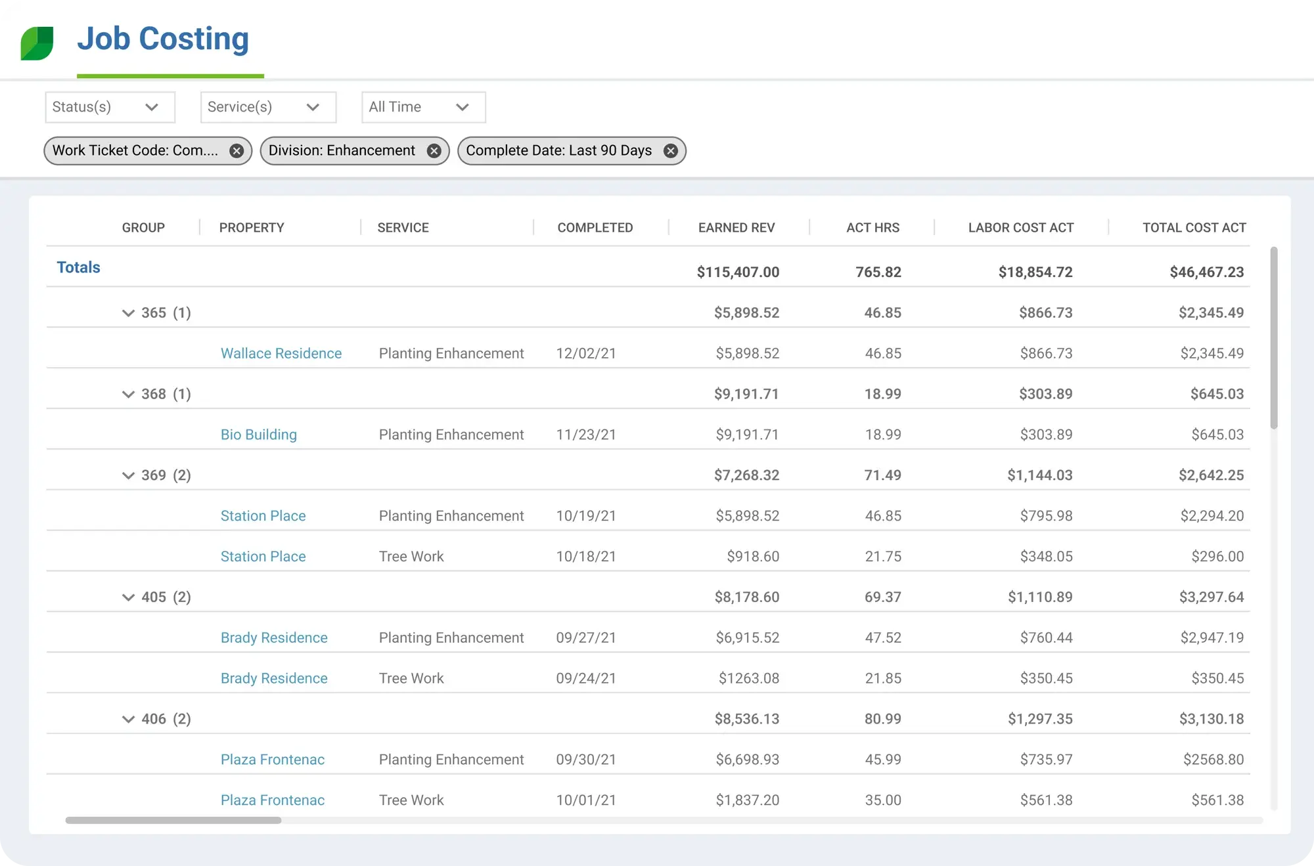The height and width of the screenshot is (866, 1314).
Task: Open the Bio Building property
Action: [258, 434]
